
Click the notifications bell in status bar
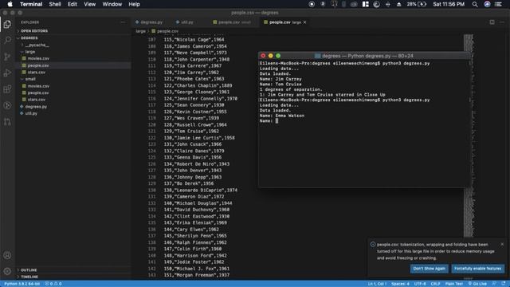tap(503, 284)
